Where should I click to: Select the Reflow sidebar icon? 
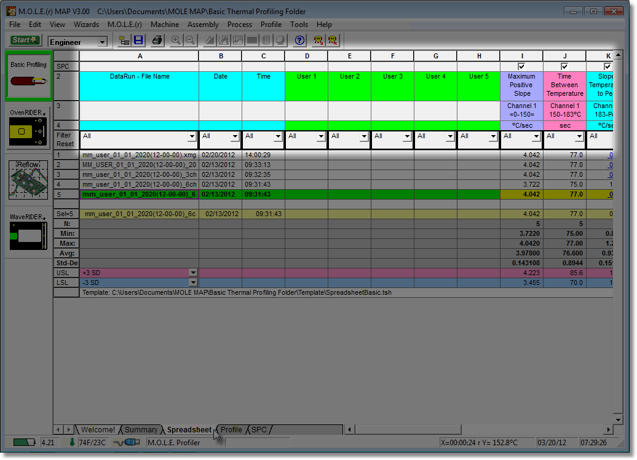[x=28, y=179]
